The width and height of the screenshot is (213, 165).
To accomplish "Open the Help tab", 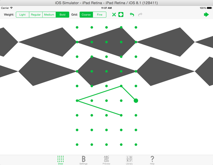I will click(x=152, y=160).
